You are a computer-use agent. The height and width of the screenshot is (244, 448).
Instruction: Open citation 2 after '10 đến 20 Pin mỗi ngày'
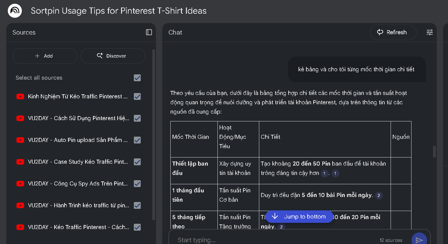coord(281,227)
